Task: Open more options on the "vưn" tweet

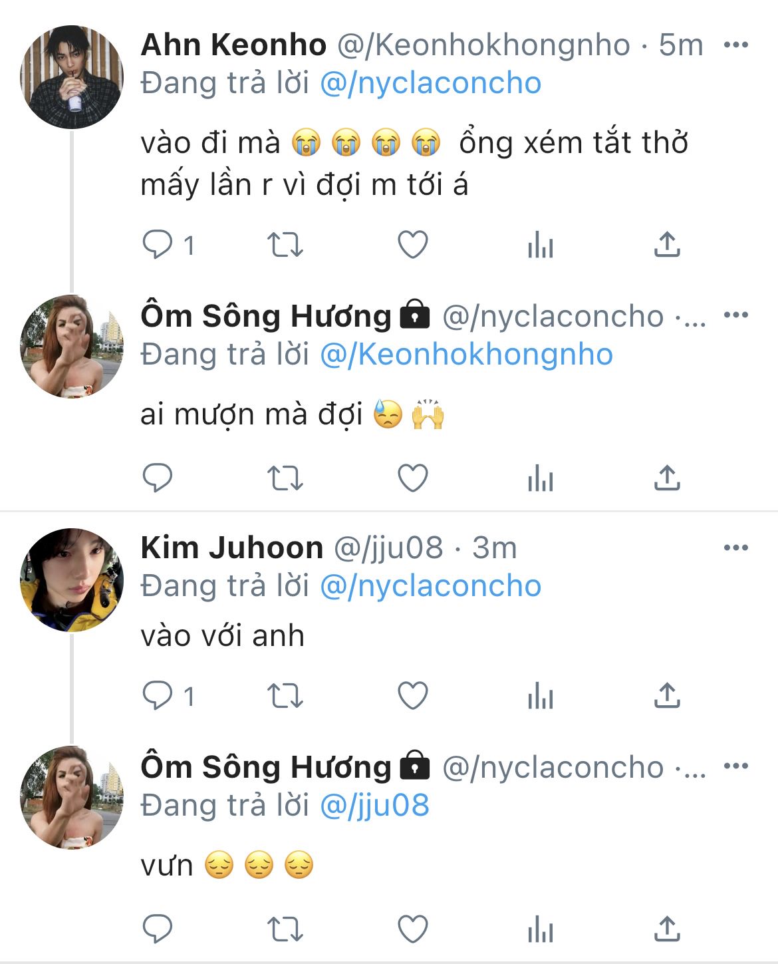Action: coord(735,766)
